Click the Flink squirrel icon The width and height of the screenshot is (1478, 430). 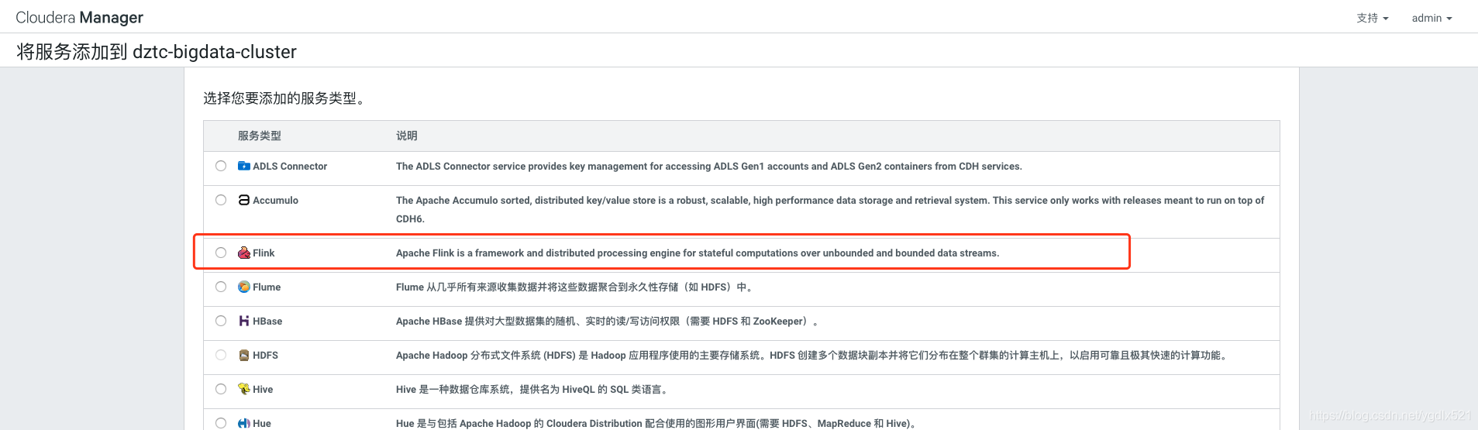click(244, 253)
